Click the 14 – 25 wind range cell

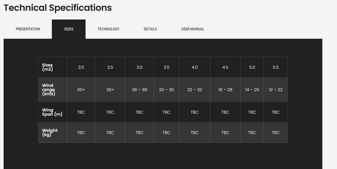point(252,90)
